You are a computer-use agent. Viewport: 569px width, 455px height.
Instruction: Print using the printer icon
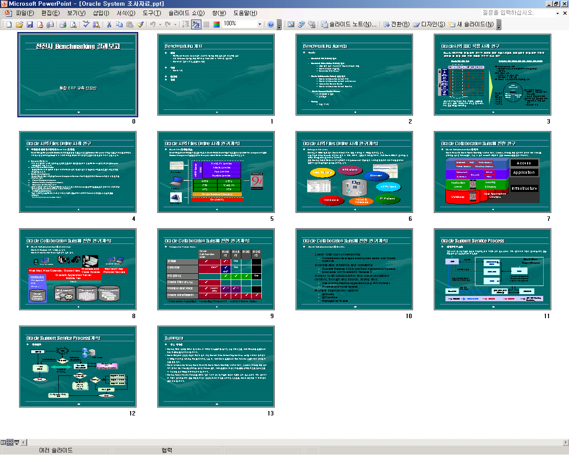[x=63, y=24]
